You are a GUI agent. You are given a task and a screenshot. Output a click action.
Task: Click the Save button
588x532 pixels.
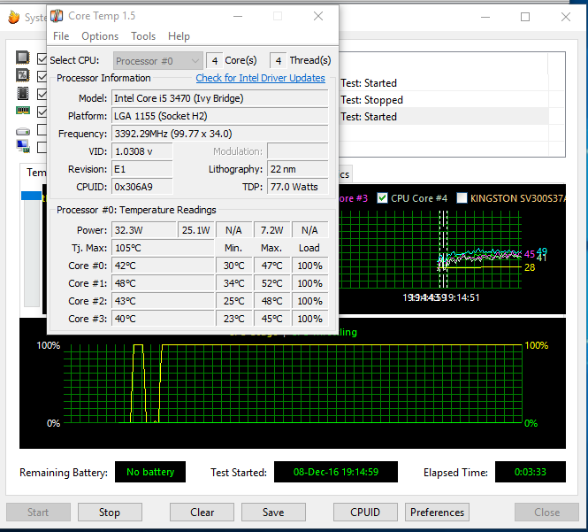[273, 513]
